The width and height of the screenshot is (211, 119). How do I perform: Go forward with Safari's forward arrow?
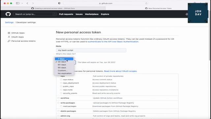click(x=33, y=3)
